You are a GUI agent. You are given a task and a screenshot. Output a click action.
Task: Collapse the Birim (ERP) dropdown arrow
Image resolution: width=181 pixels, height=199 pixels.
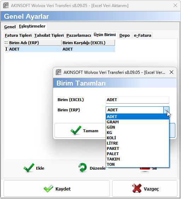(x=166, y=110)
